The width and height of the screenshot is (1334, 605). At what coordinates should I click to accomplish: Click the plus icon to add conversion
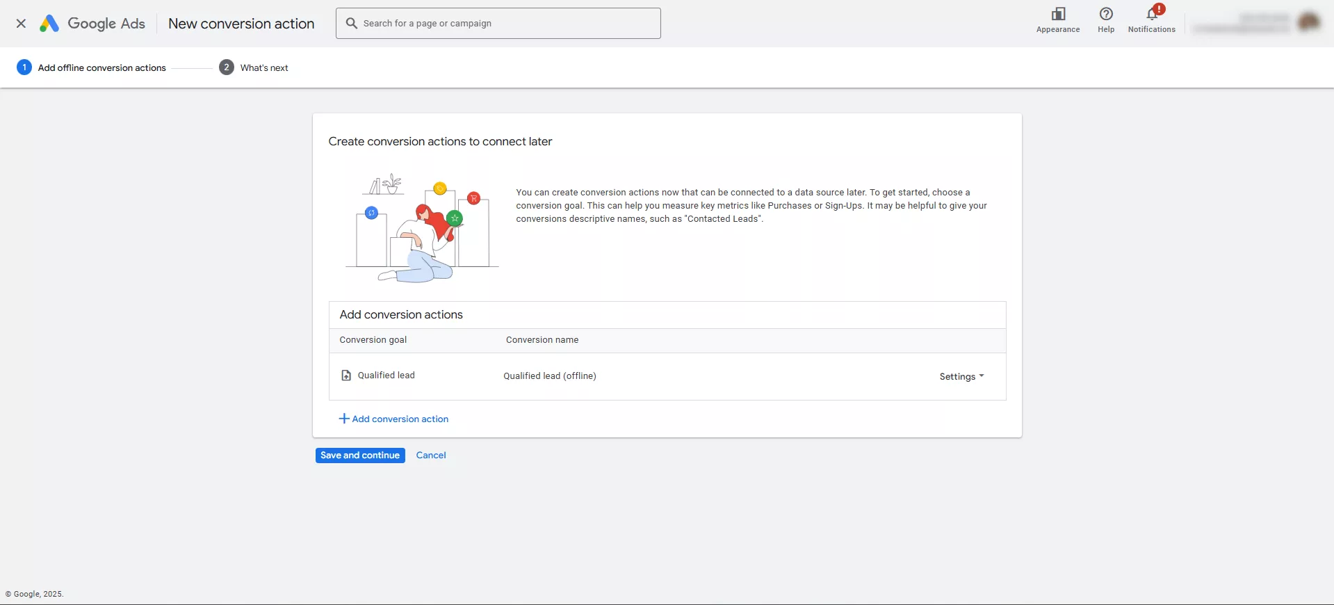(343, 419)
